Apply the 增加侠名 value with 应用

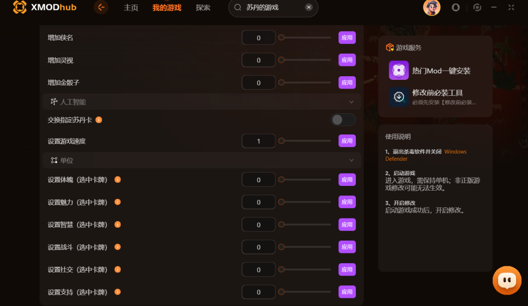click(347, 38)
